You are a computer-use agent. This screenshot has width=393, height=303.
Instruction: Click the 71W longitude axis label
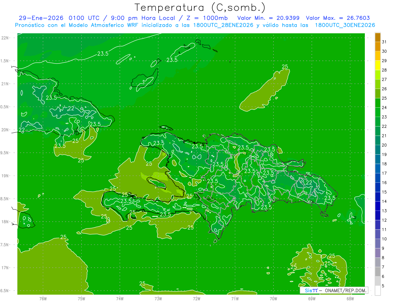click(235, 299)
